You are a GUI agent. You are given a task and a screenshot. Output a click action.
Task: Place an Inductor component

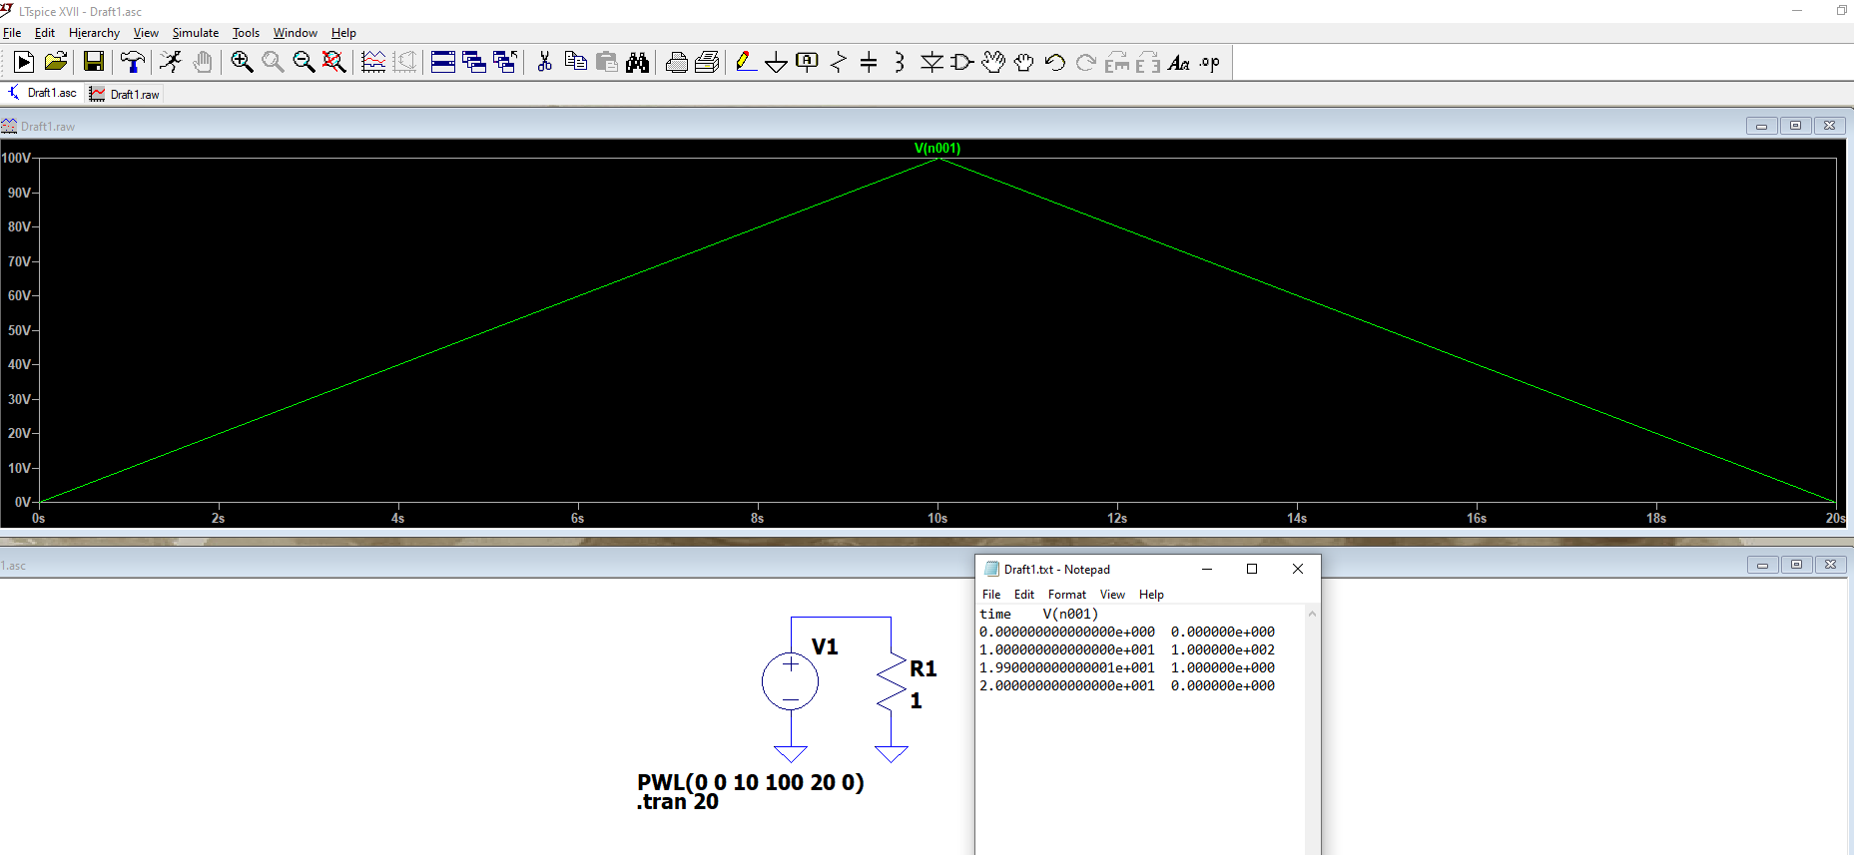click(x=899, y=63)
